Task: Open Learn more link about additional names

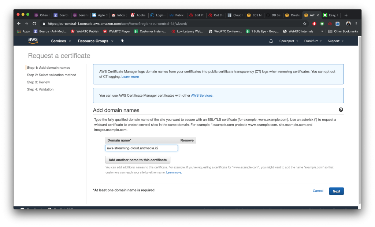Action: (174, 172)
